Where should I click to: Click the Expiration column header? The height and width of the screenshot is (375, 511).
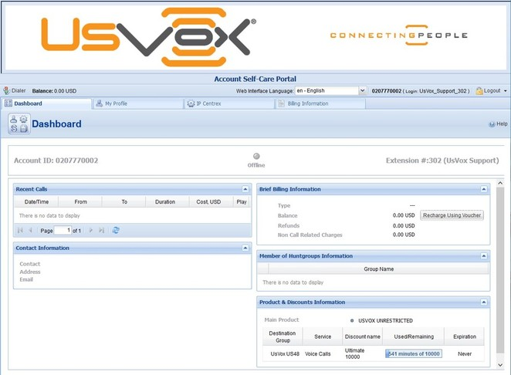[465, 337]
